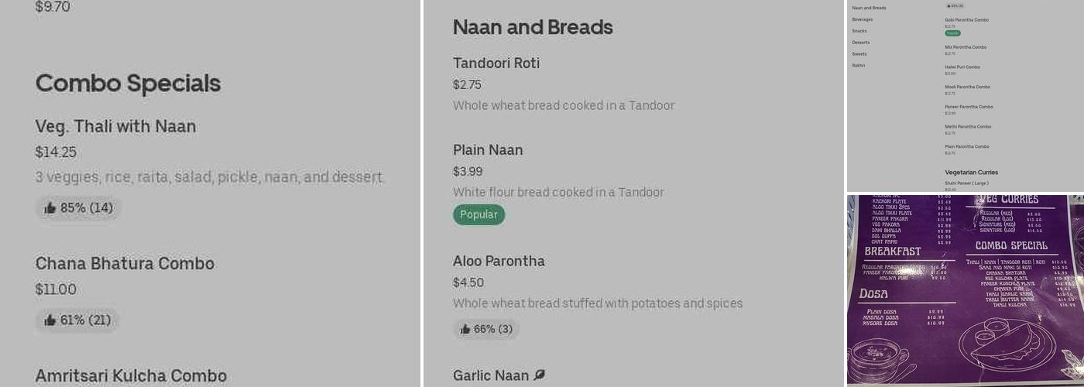The image size is (1084, 387).
Task: Click Popular badge under Gobi Parontha Combo
Action: tap(952, 33)
